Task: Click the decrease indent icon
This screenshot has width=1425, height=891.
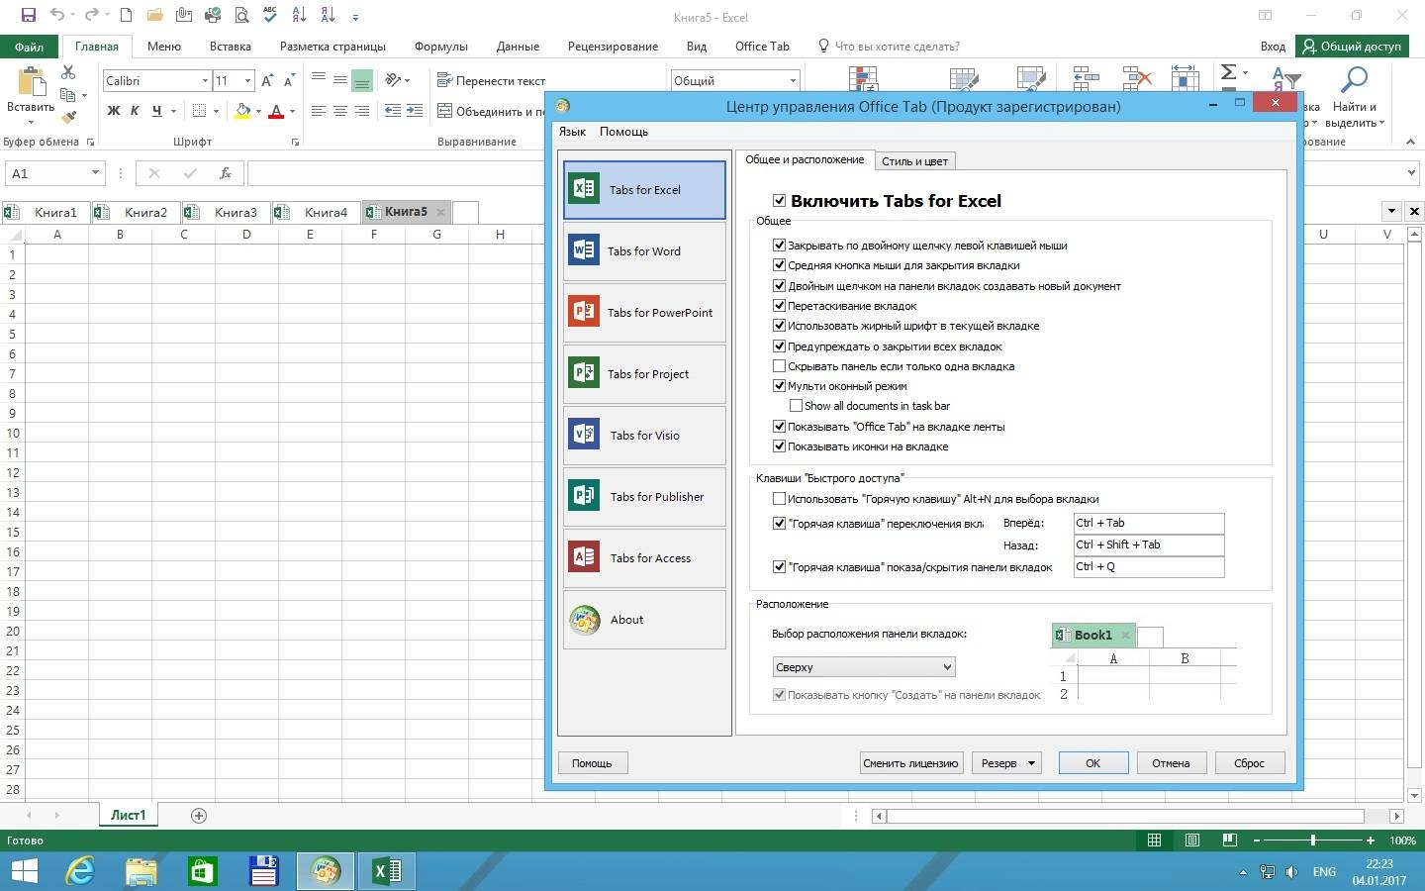Action: [392, 111]
